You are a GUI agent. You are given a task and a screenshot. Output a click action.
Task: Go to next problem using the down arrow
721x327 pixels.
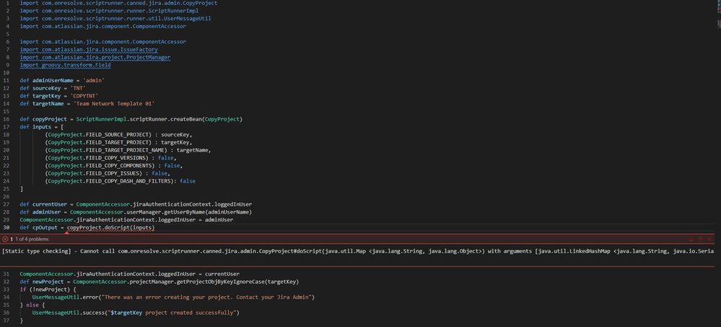[691, 239]
